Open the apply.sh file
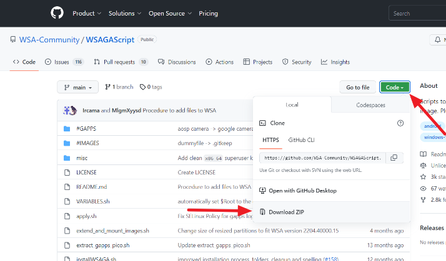The width and height of the screenshot is (446, 261). click(86, 216)
